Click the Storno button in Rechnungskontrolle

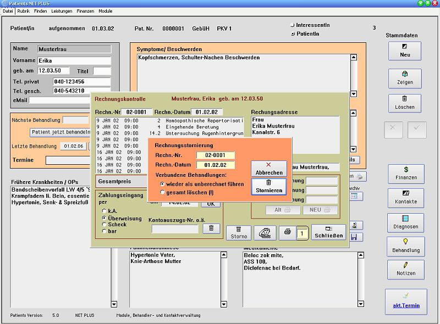[x=239, y=233]
